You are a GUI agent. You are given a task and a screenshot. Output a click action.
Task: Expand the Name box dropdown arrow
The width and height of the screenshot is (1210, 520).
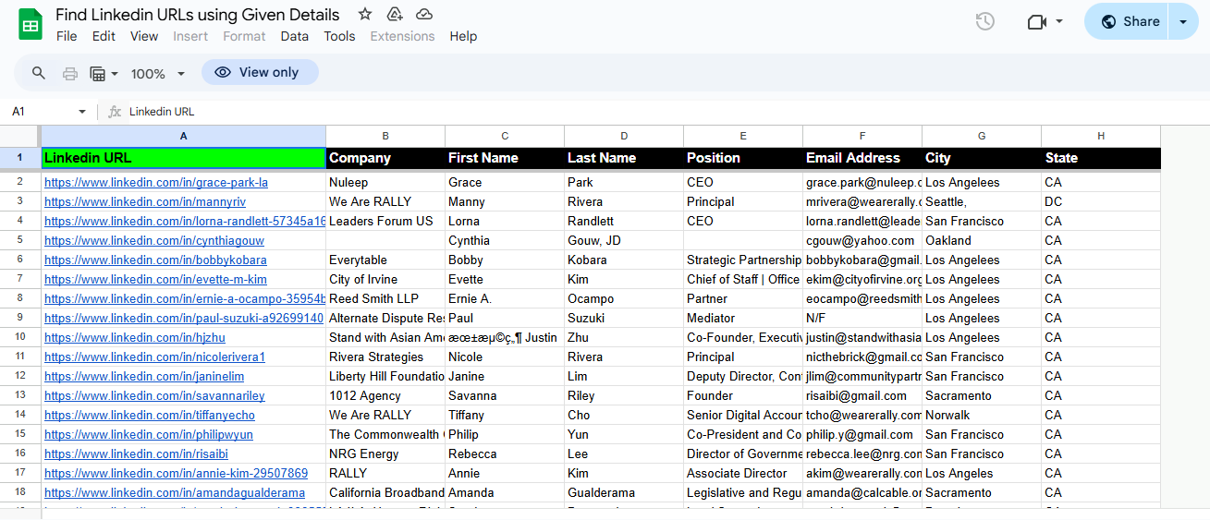(81, 111)
